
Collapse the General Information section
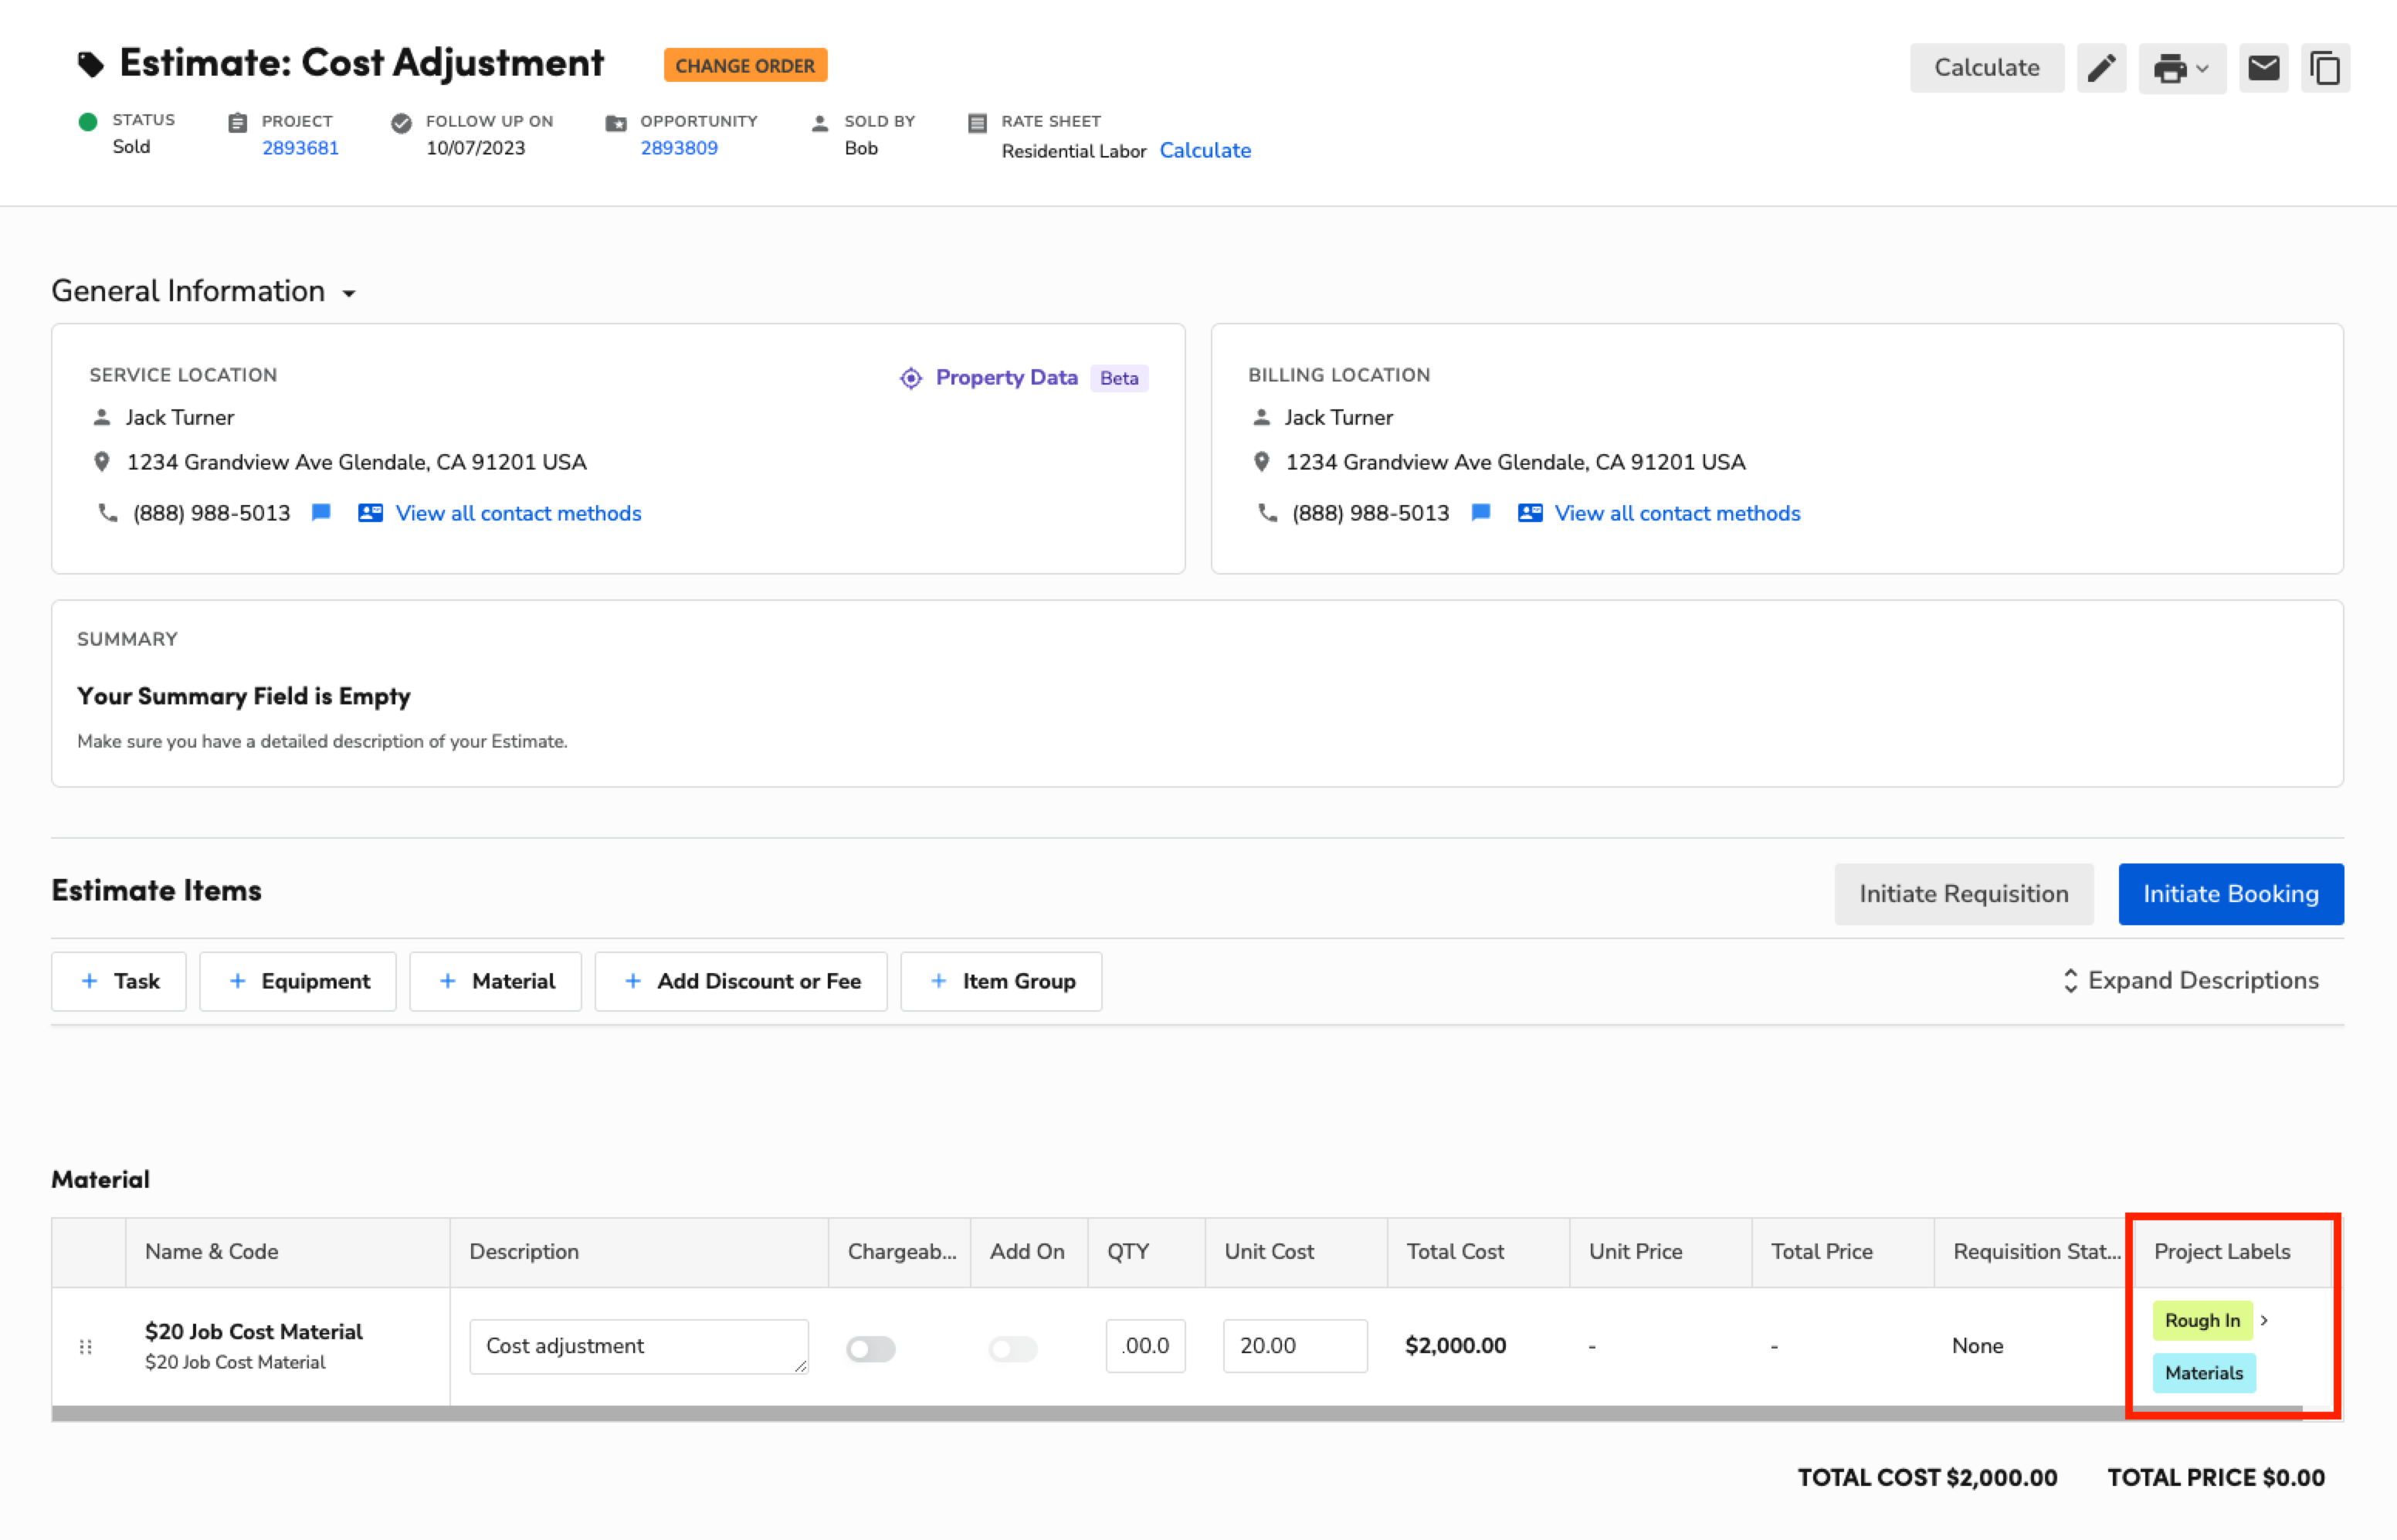(349, 293)
